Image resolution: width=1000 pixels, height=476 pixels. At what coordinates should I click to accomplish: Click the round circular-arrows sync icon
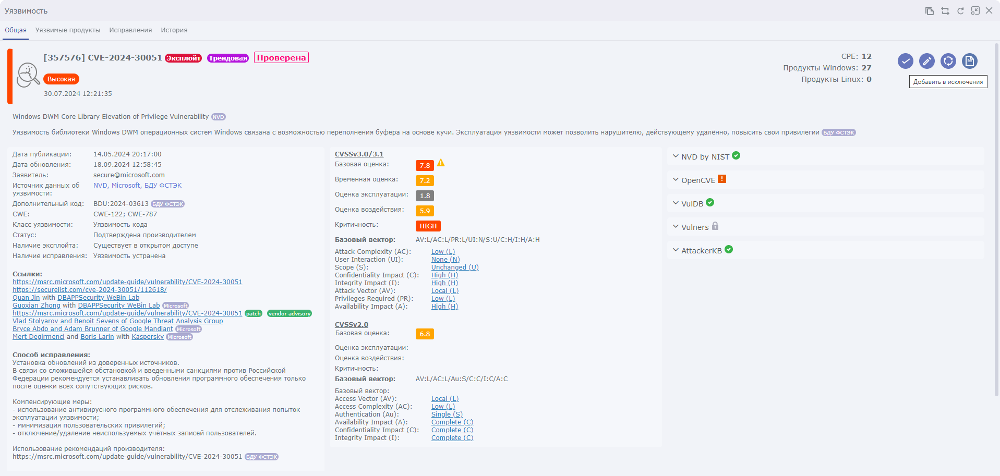tap(948, 61)
